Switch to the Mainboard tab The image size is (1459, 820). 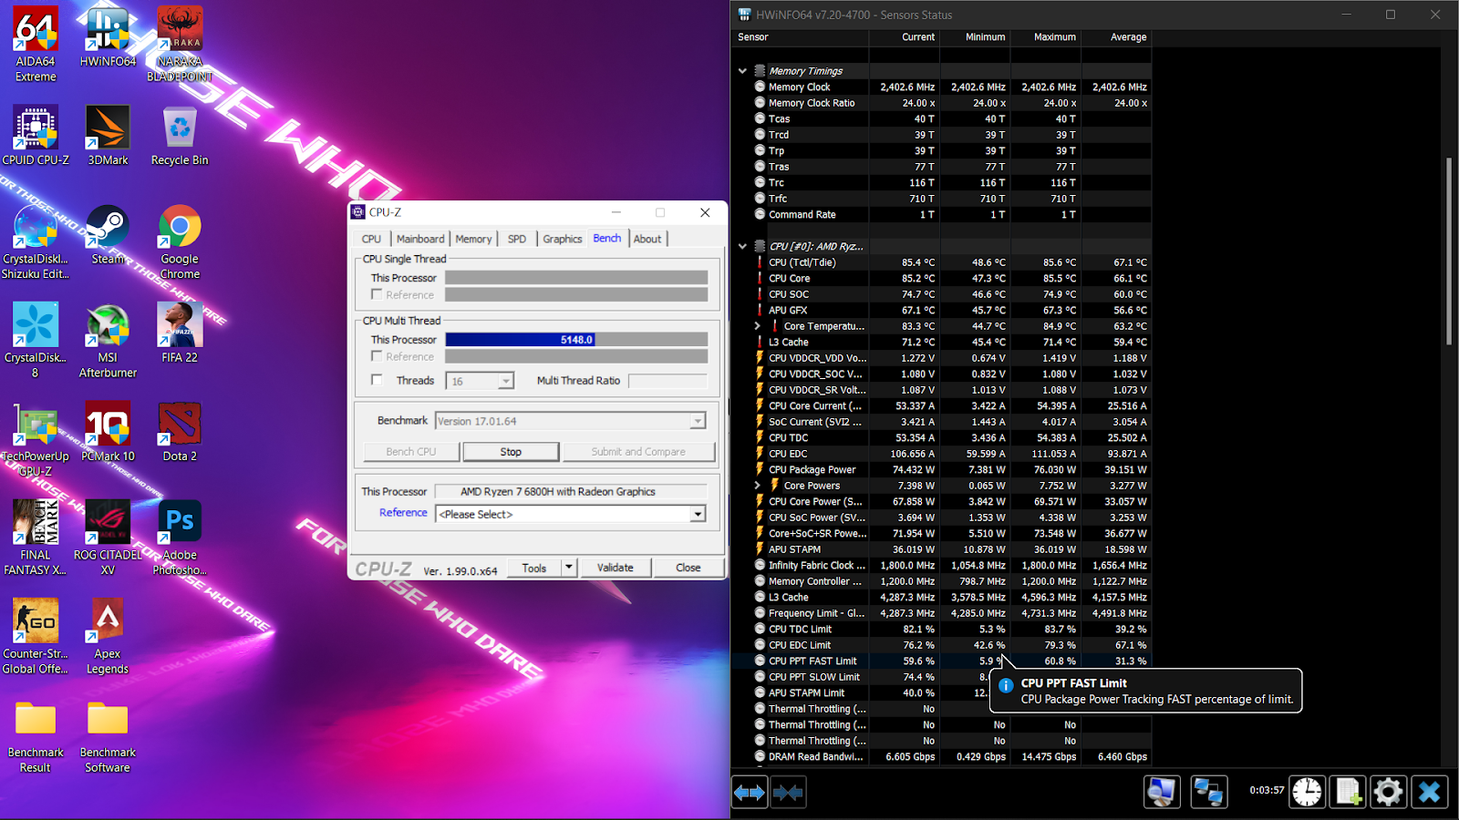pos(420,239)
